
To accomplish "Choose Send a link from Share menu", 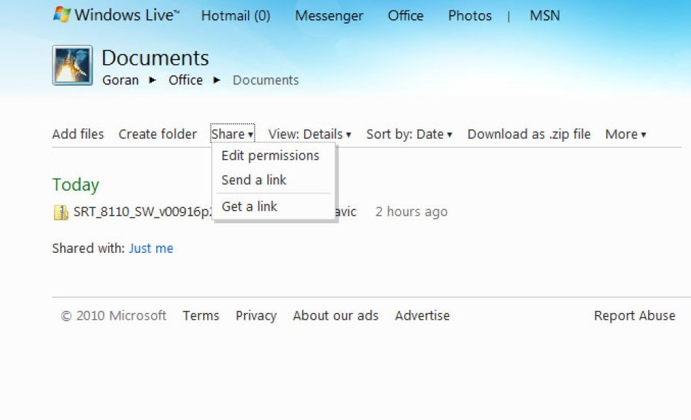I will click(x=254, y=180).
